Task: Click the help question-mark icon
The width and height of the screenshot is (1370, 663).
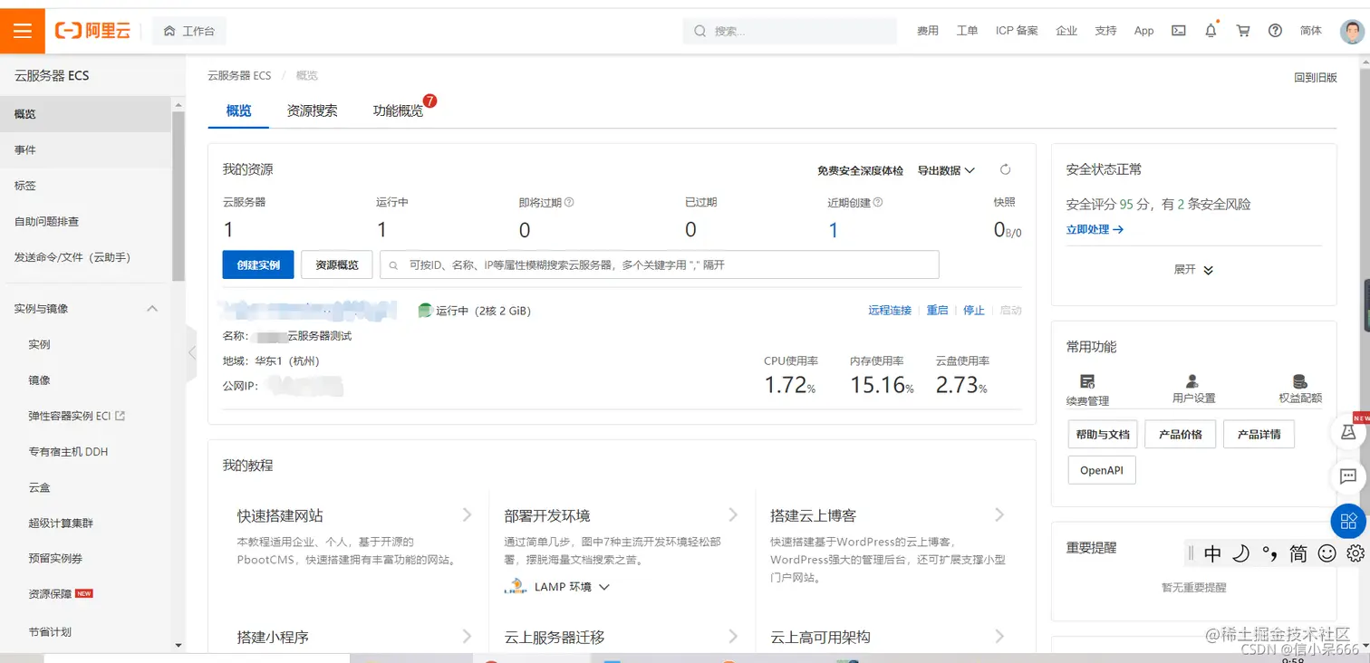Action: tap(1275, 30)
